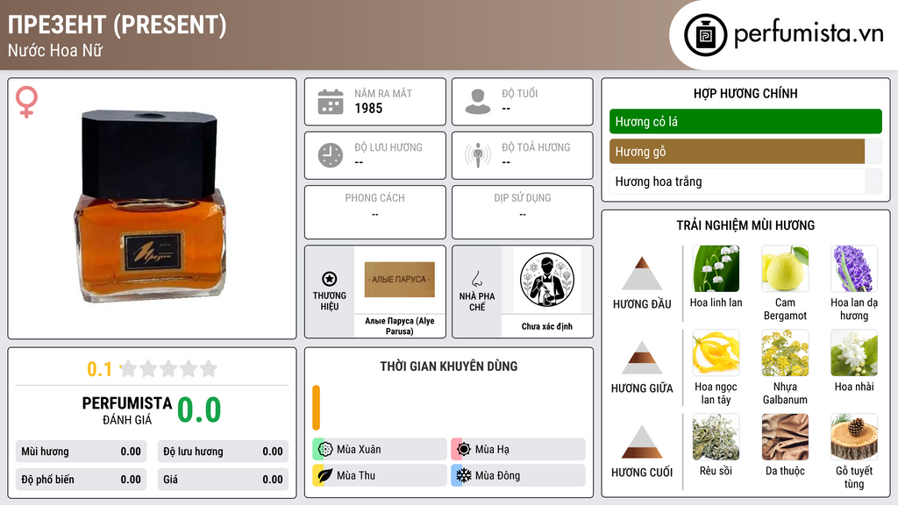Click the person silhouette icon for Độ tuổi
Viewport: 898px width, 505px height.
478,102
